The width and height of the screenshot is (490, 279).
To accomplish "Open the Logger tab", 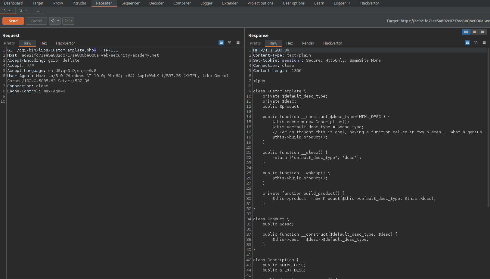I will 206,3.
